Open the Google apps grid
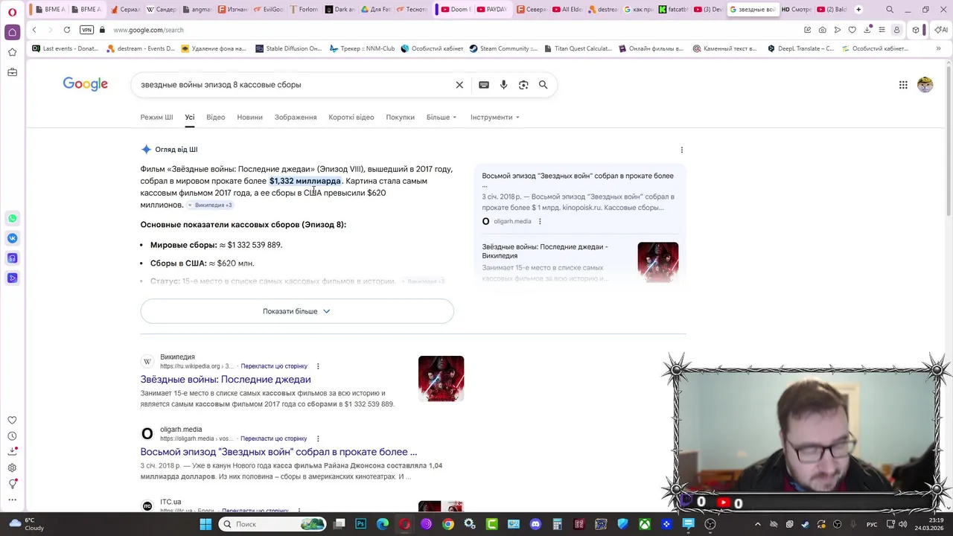Image resolution: width=953 pixels, height=536 pixels. tap(903, 85)
